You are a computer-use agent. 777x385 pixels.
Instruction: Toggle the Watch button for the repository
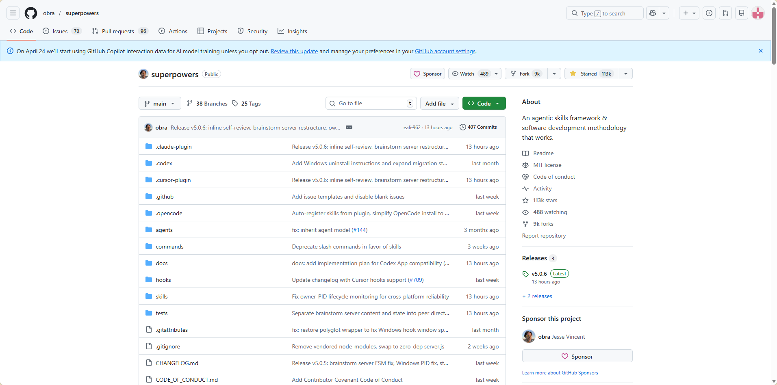(x=470, y=74)
